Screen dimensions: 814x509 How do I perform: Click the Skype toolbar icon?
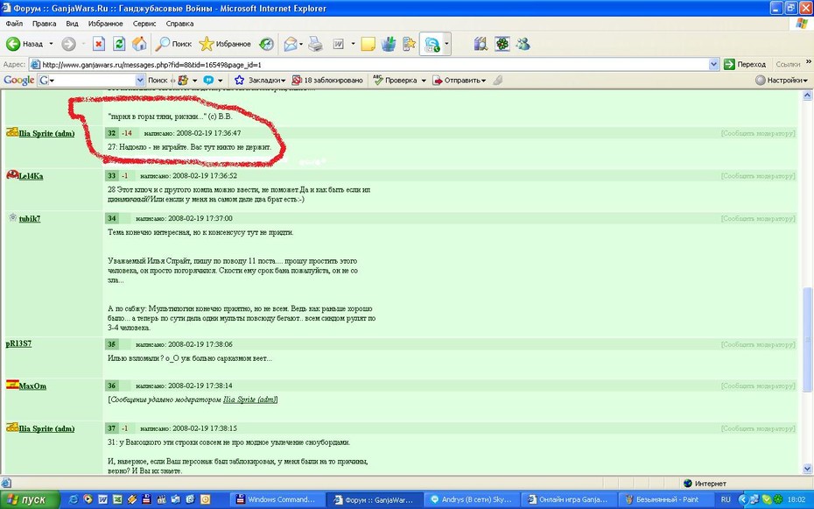pos(432,45)
